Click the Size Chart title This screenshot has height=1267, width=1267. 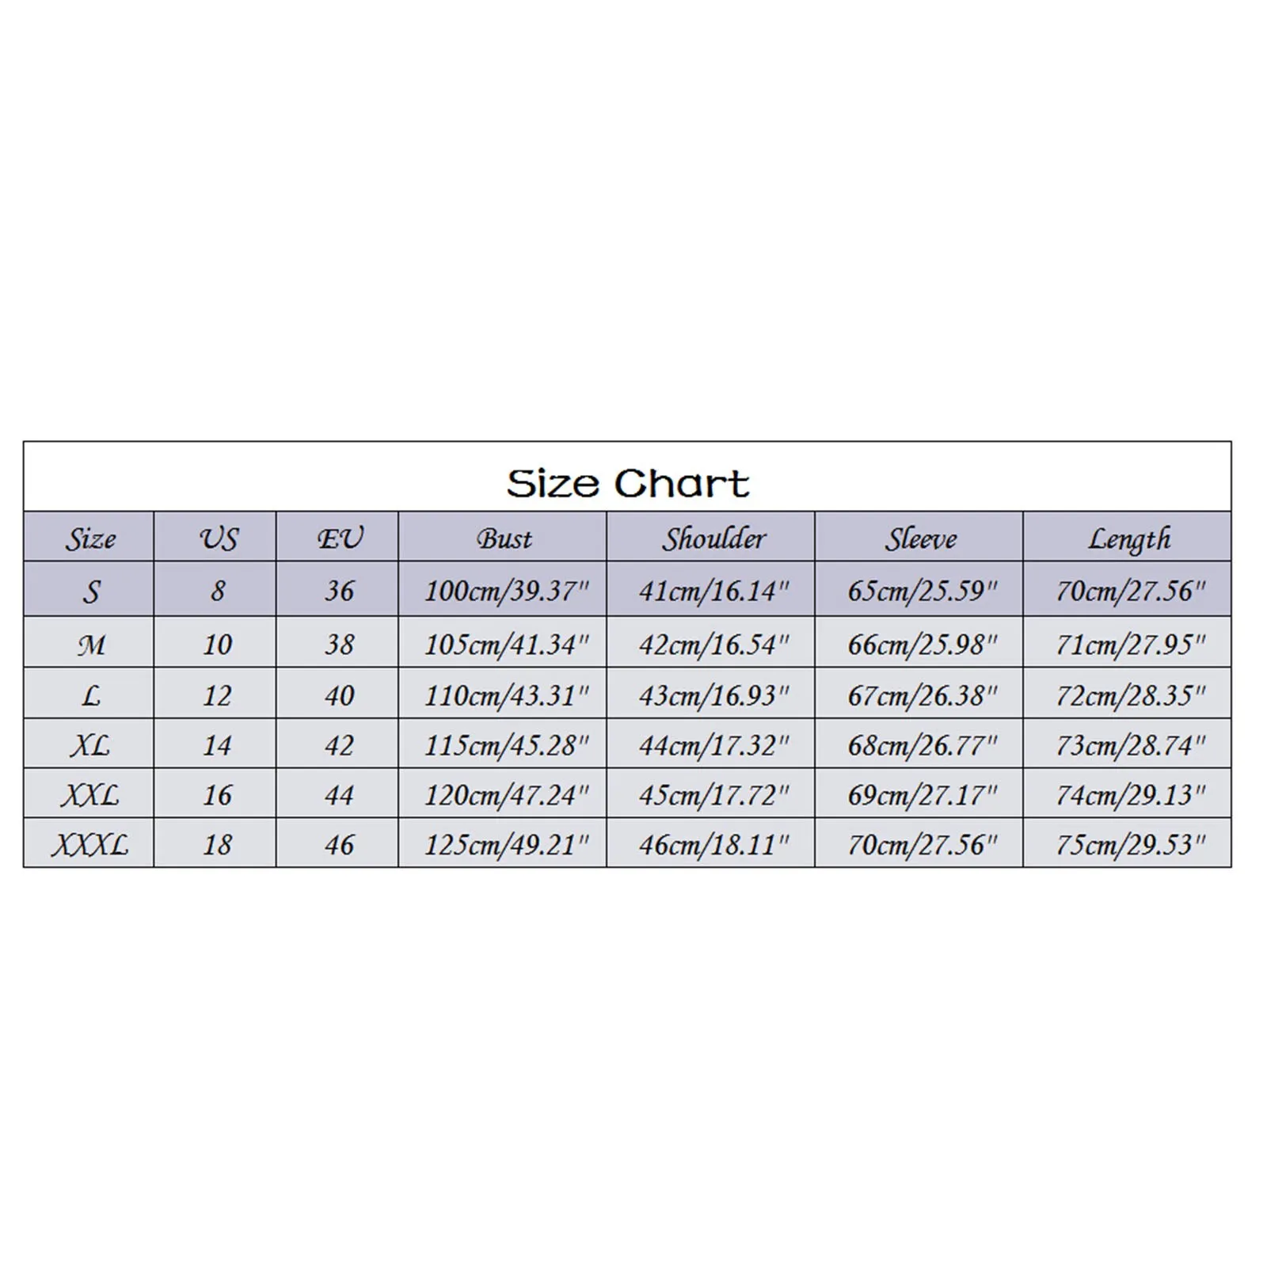click(627, 483)
